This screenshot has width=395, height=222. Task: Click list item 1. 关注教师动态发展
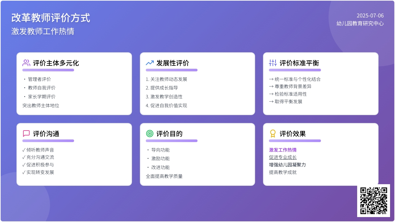pos(167,79)
